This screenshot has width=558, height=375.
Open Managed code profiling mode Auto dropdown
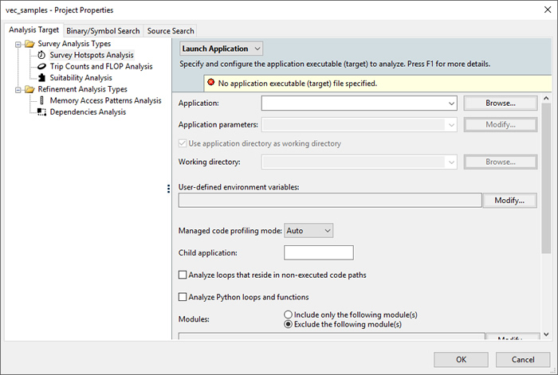[x=308, y=230]
